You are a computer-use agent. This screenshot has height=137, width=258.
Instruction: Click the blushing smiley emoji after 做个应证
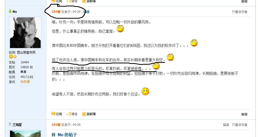145,92
